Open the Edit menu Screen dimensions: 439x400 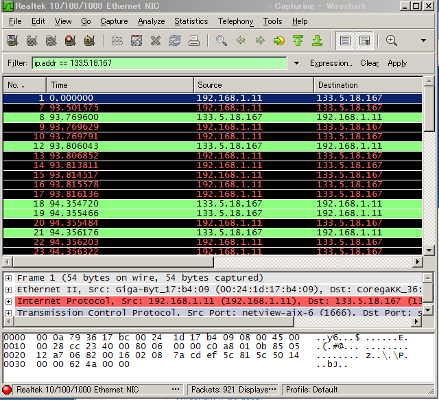pyautogui.click(x=38, y=21)
